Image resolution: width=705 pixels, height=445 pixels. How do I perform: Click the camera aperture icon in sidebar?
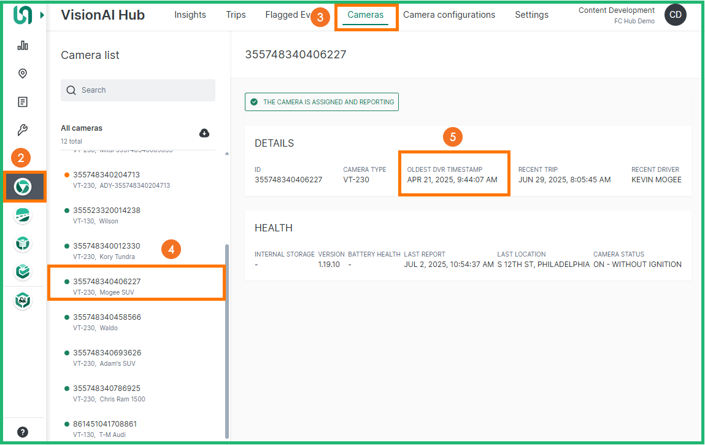(23, 187)
